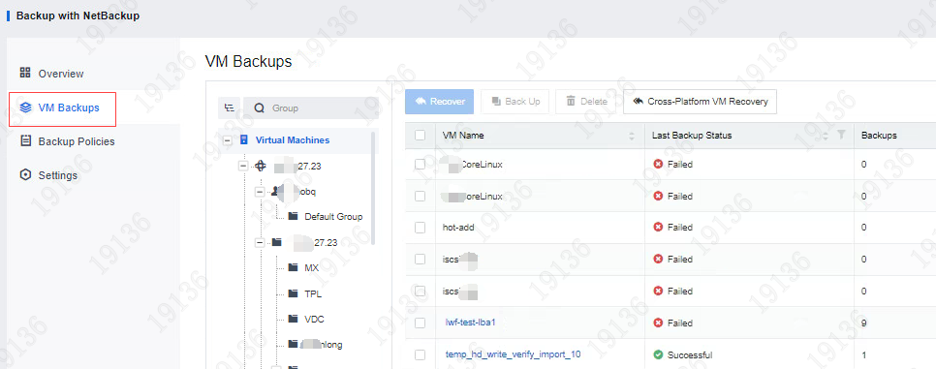Image resolution: width=936 pixels, height=369 pixels.
Task: Click the hot-add VM name
Action: point(458,227)
